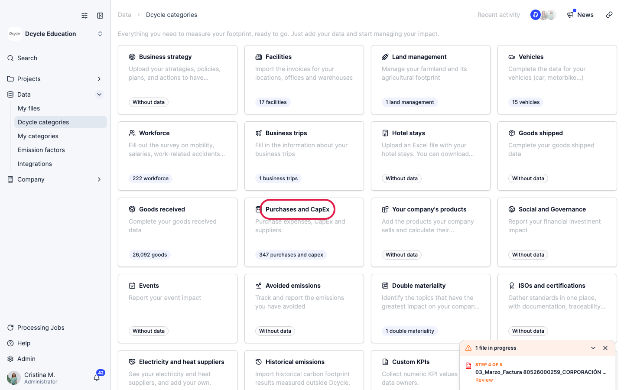Image resolution: width=624 pixels, height=390 pixels.
Task: Click the recent activity user avatars
Action: point(543,15)
